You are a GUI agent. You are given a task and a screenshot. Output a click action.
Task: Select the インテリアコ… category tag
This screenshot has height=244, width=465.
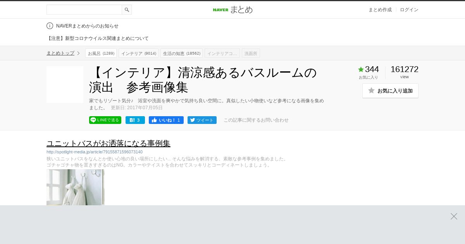point(222,53)
